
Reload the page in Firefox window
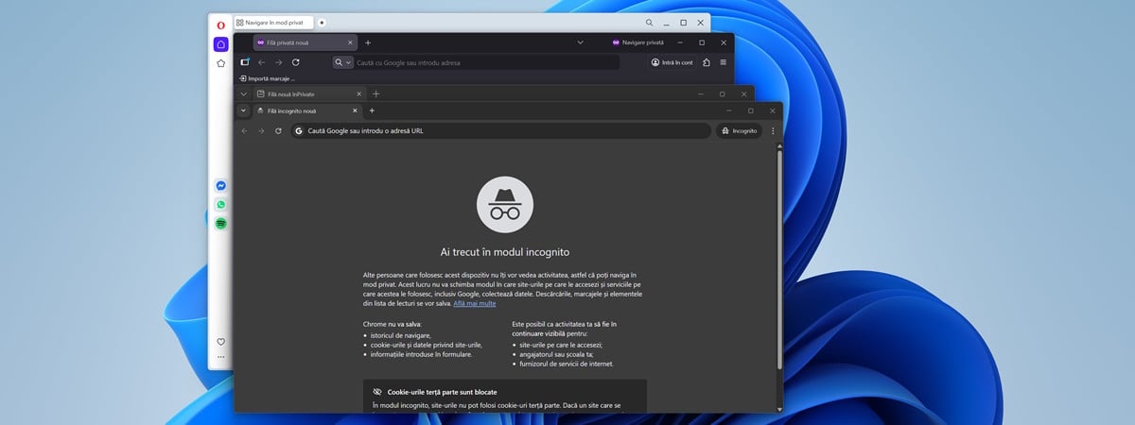click(296, 62)
